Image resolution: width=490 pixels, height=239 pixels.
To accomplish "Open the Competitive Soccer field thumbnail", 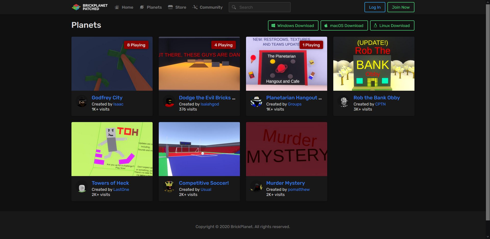I will tap(199, 149).
